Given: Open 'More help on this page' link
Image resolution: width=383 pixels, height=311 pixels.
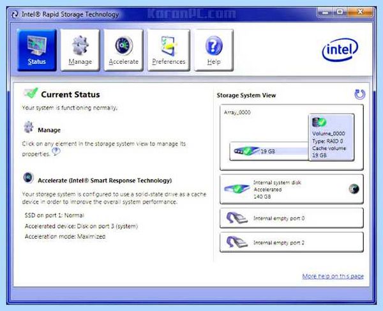Looking at the screenshot, I should [333, 276].
